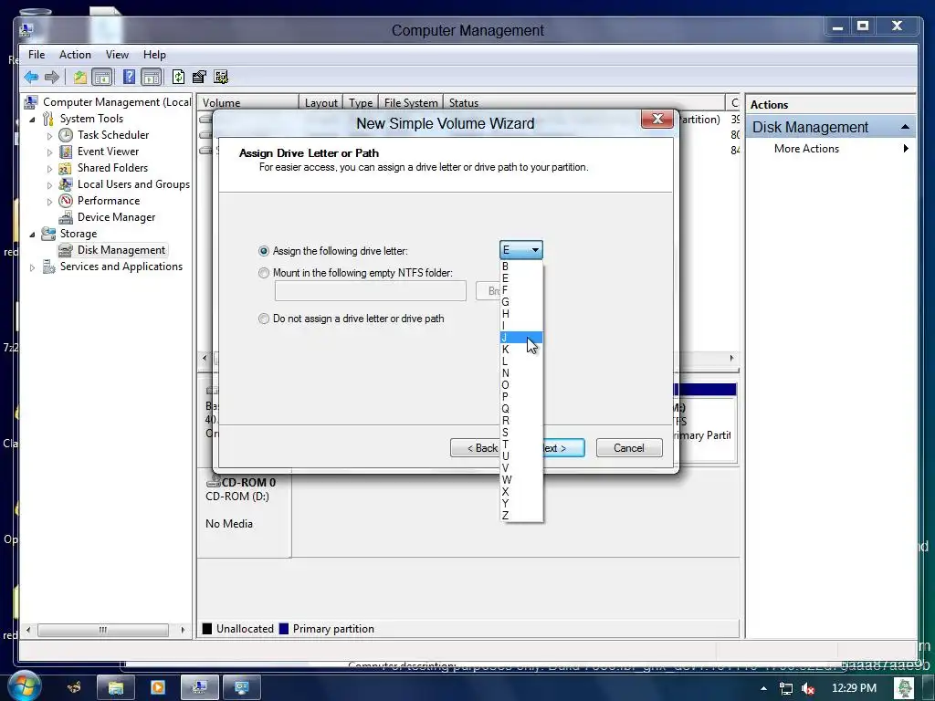Click the Next button in the wizard
This screenshot has height=701, width=935.
[x=563, y=447]
